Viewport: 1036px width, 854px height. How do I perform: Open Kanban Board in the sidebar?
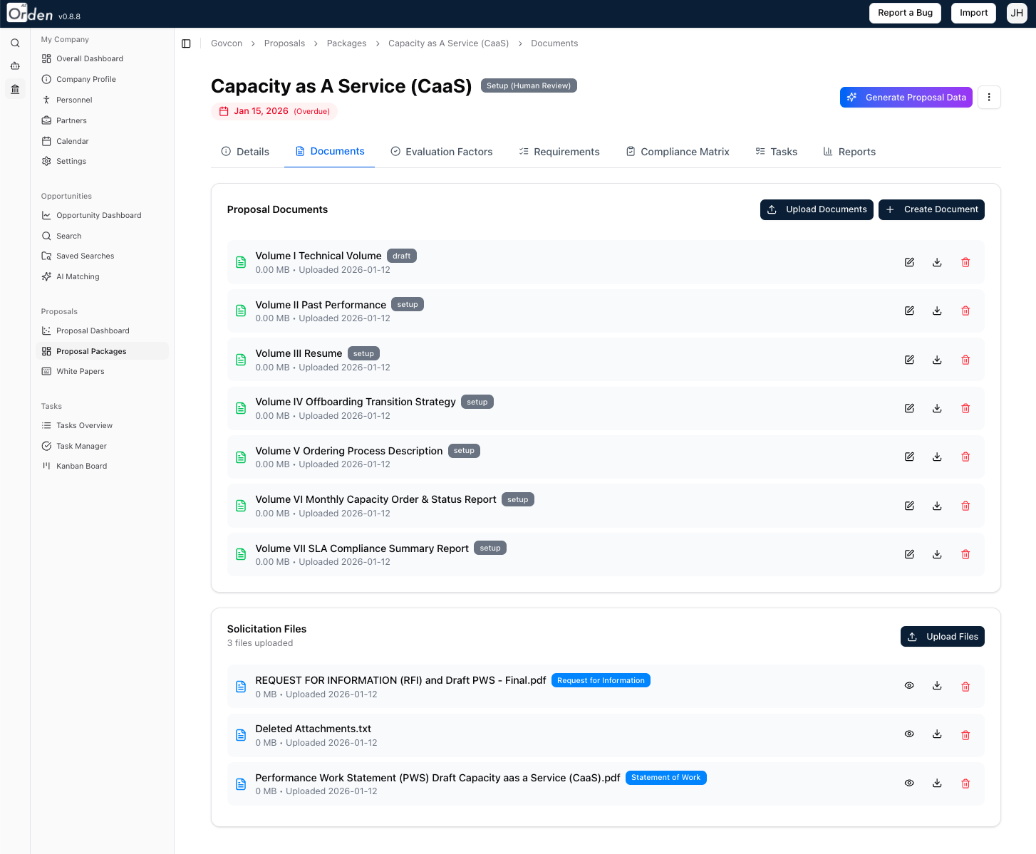point(81,466)
